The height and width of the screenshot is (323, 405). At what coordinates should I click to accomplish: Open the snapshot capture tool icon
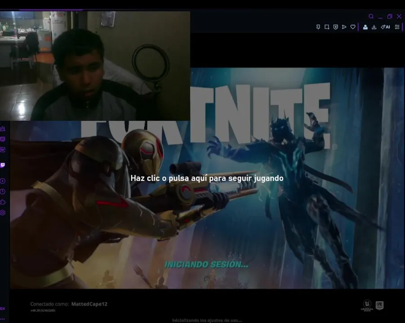[x=327, y=27]
